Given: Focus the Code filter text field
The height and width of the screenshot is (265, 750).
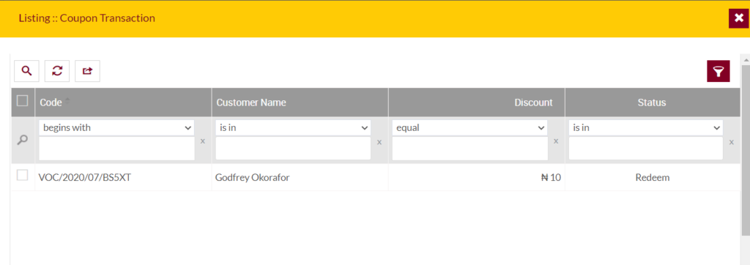Looking at the screenshot, I should point(116,149).
